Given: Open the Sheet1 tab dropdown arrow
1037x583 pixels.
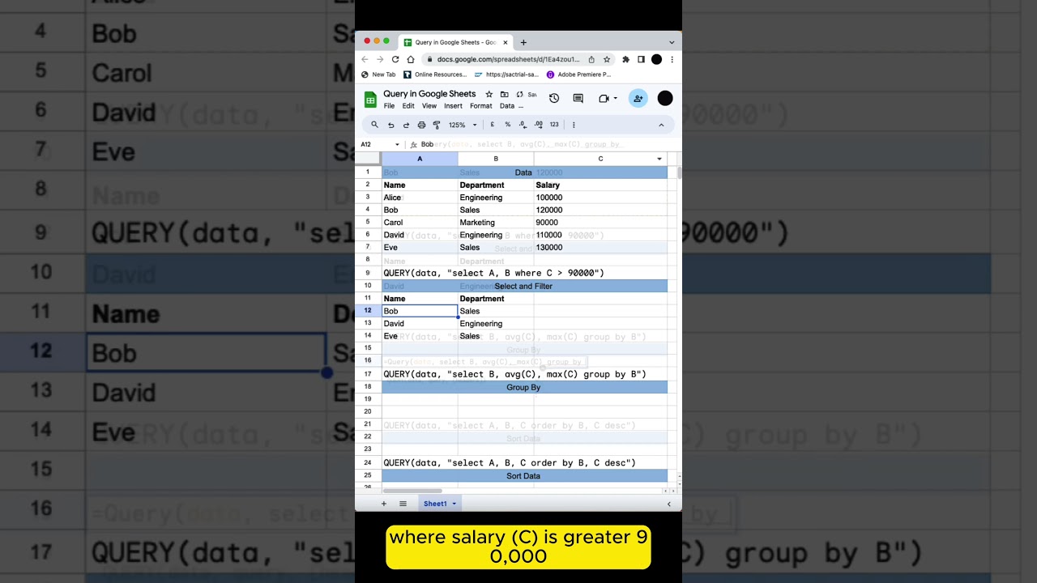Looking at the screenshot, I should pos(454,504).
